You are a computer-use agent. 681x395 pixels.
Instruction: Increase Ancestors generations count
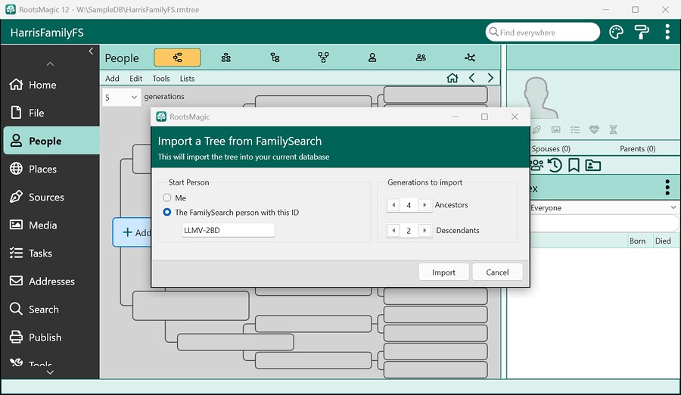click(x=424, y=204)
